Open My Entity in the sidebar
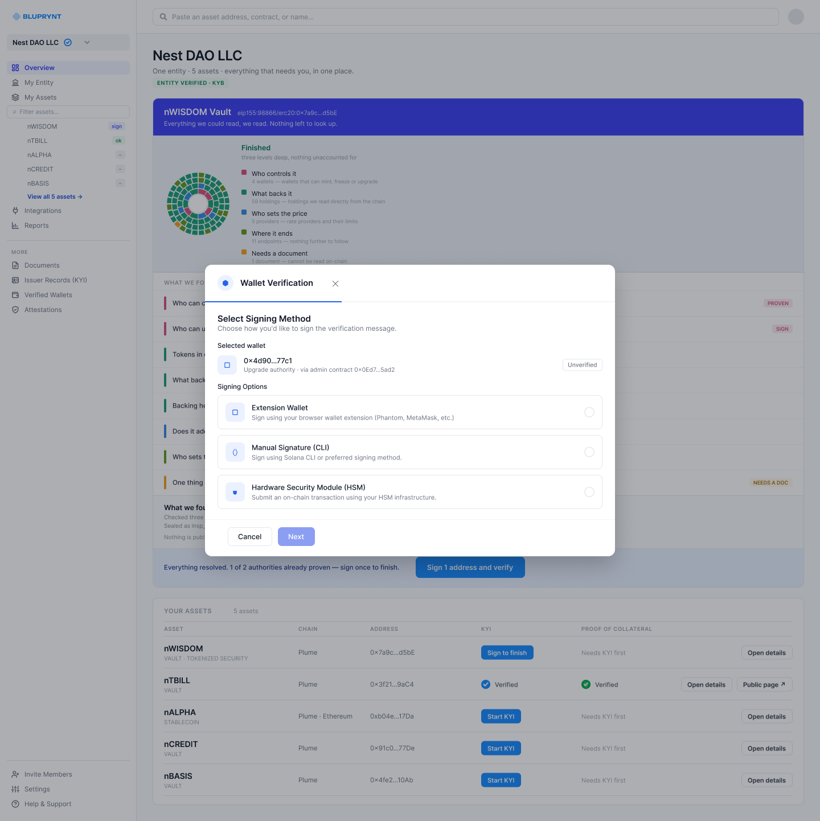 68,83
